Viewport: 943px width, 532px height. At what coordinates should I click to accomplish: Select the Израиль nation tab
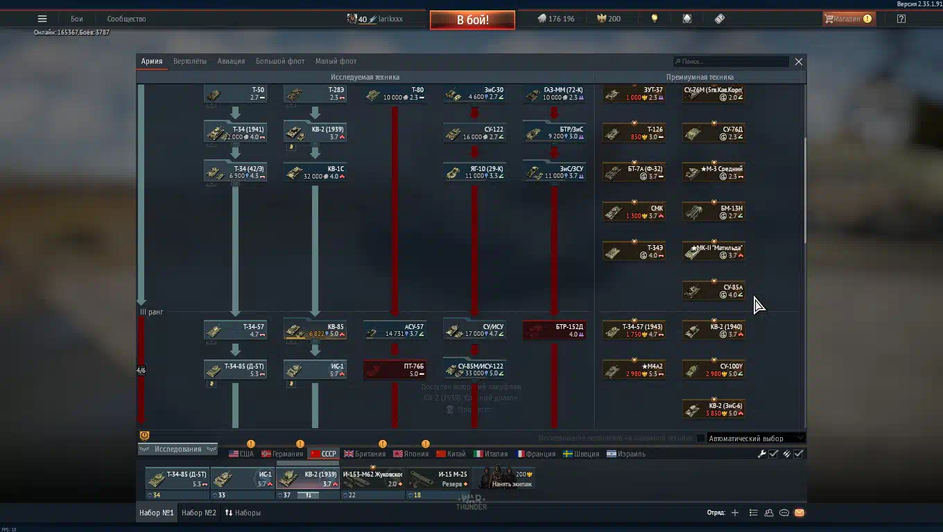coord(626,454)
